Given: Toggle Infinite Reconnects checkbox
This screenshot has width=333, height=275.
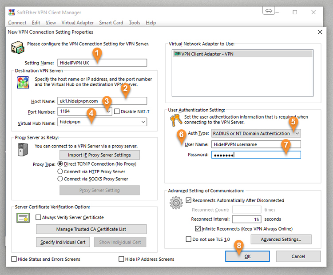Looking at the screenshot, I should click(x=198, y=229).
